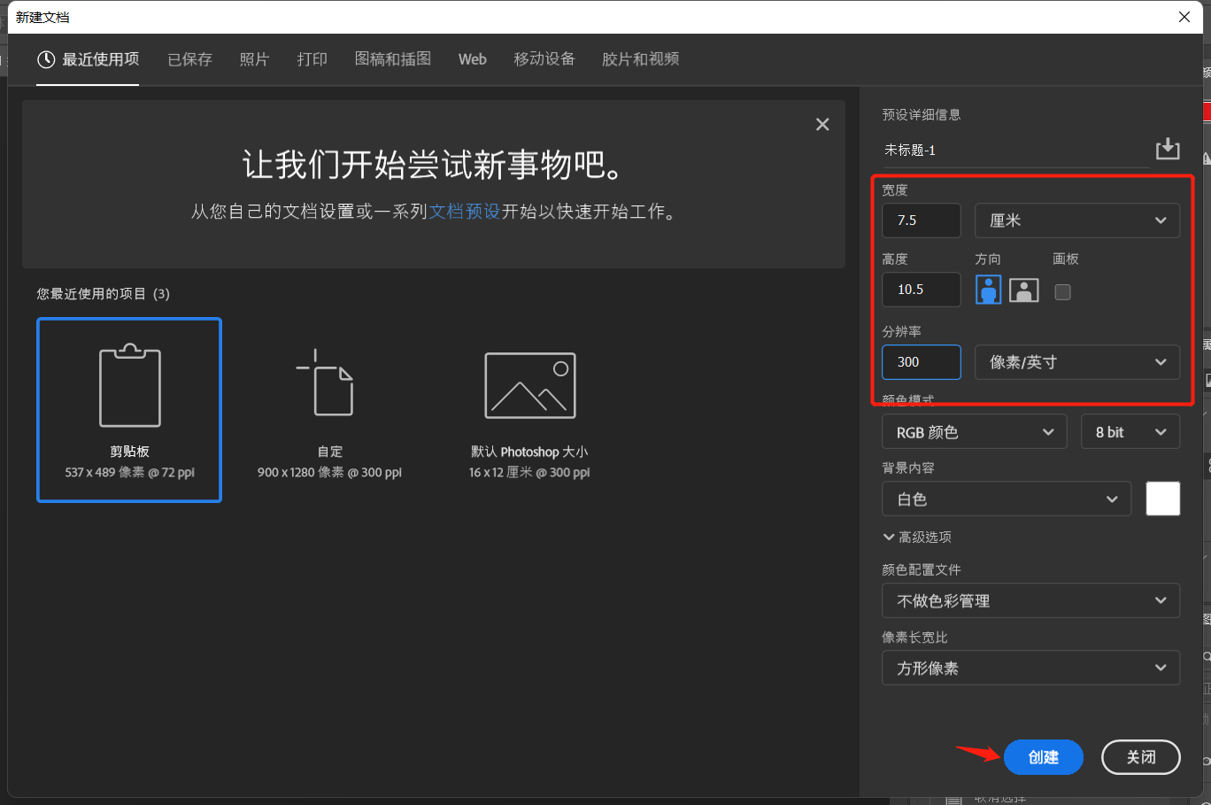The height and width of the screenshot is (805, 1211).
Task: Switch to the 照片 tab
Action: (254, 59)
